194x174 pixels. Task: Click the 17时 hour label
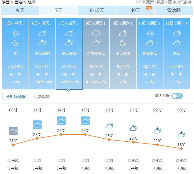pos(85,110)
